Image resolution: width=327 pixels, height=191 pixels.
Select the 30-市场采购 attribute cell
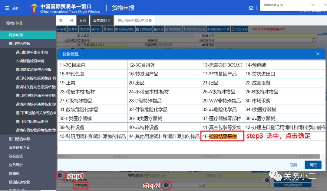(x=285, y=101)
